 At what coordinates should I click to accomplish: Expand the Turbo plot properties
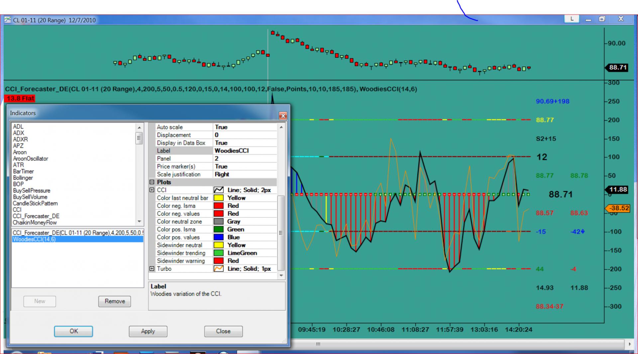pos(152,269)
